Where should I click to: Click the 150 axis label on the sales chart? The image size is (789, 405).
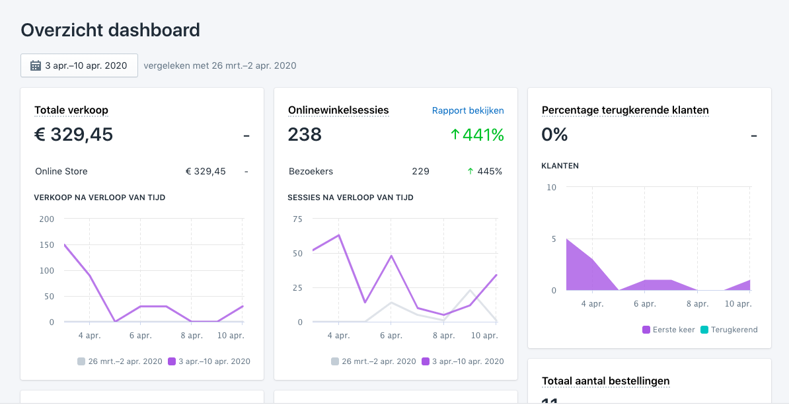46,245
